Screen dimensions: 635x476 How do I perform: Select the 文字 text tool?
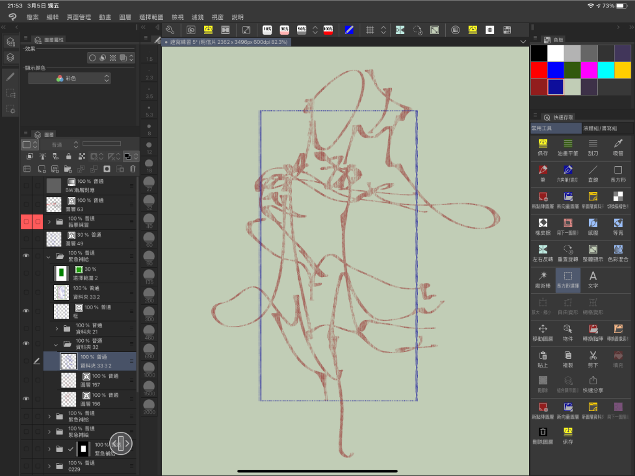[593, 280]
